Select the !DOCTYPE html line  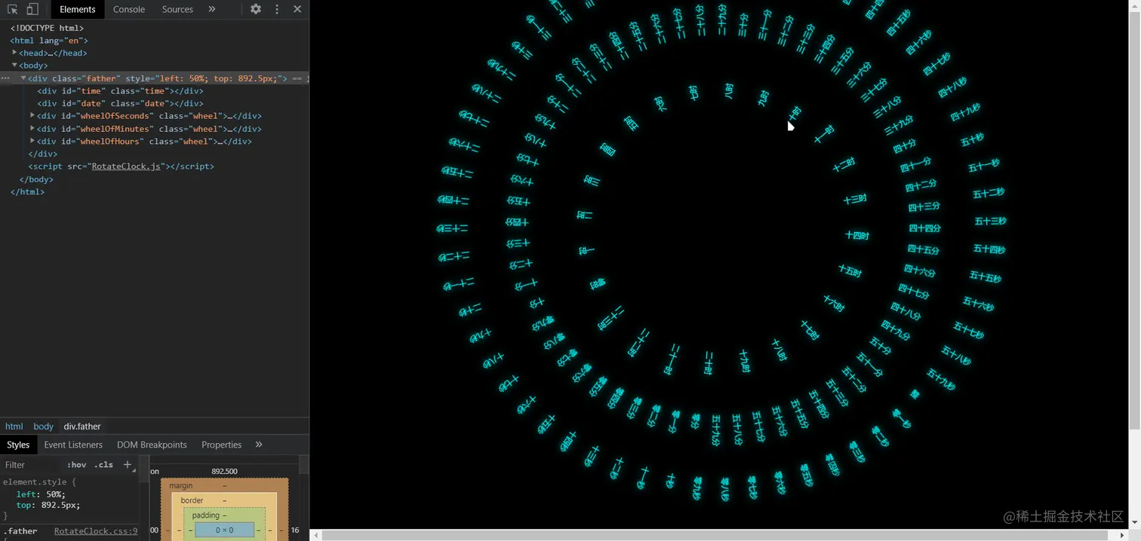[x=47, y=28]
